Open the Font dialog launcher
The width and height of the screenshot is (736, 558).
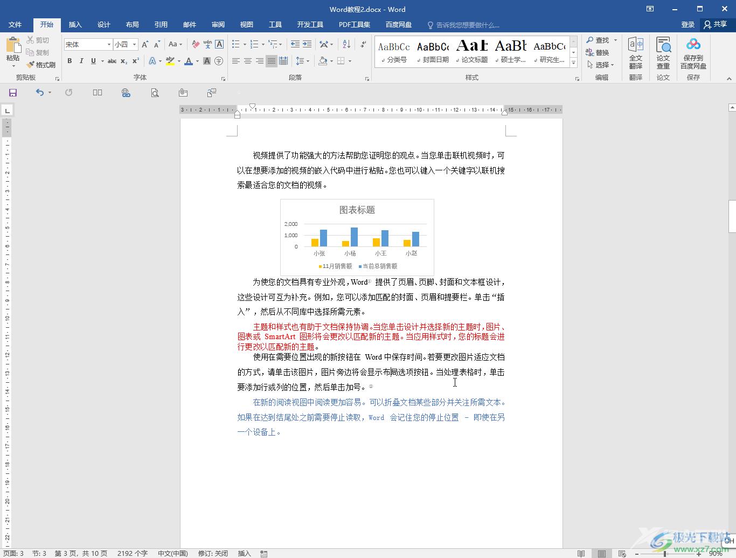click(223, 79)
